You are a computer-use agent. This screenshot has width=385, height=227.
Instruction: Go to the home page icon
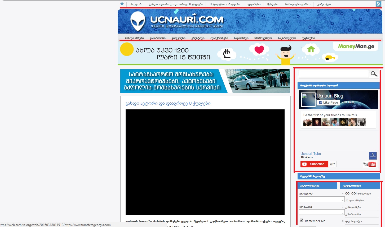(x=122, y=4)
